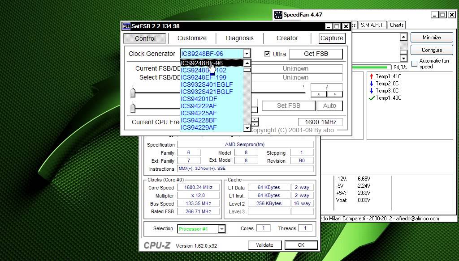
Task: Click the Core Speed value 1600.24 MHz
Action: [198, 187]
